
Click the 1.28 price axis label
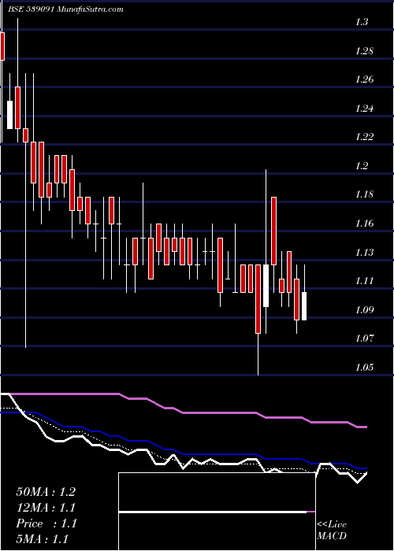coord(364,51)
